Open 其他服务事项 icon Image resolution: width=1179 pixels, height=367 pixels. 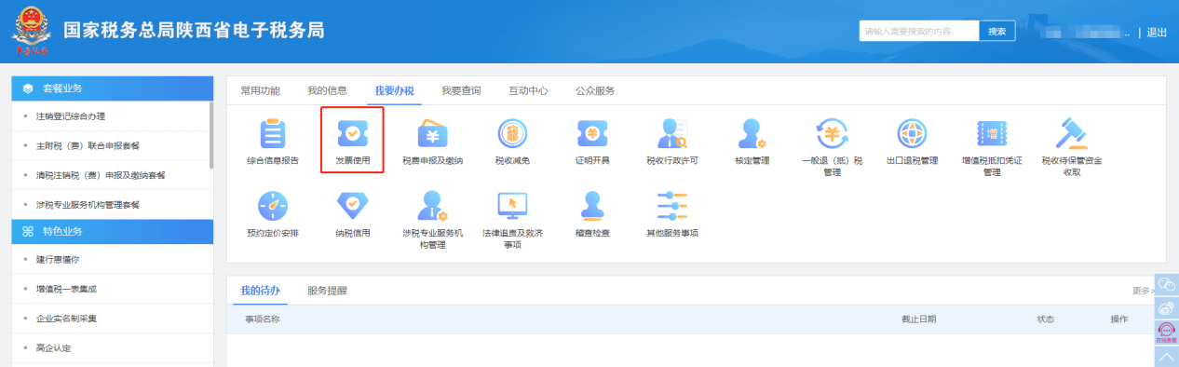[672, 206]
